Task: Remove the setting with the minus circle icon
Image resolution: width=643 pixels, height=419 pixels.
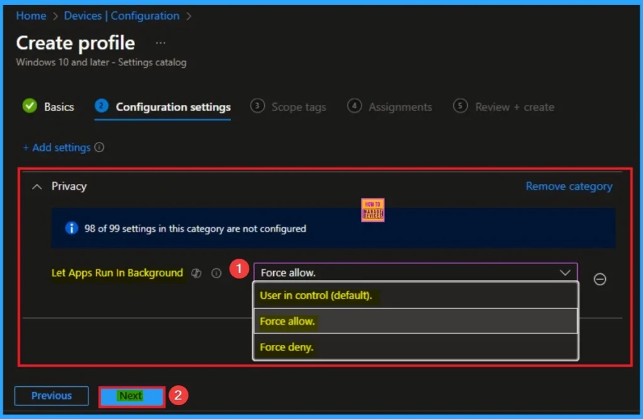Action: 600,280
